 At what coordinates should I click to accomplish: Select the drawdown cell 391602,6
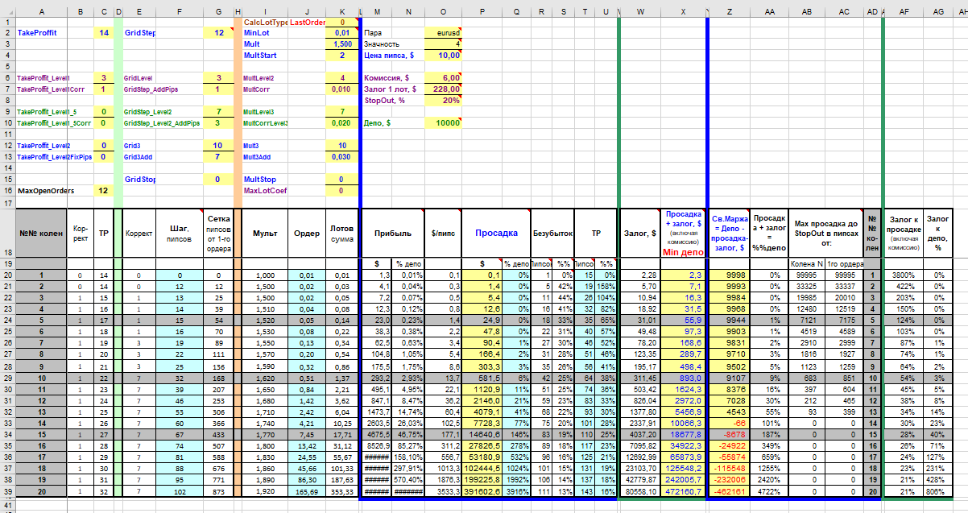(482, 490)
